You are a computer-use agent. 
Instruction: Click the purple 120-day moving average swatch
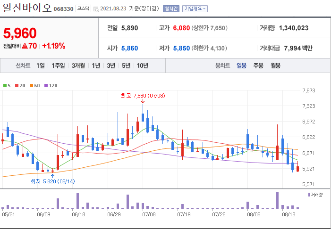pos(46,86)
